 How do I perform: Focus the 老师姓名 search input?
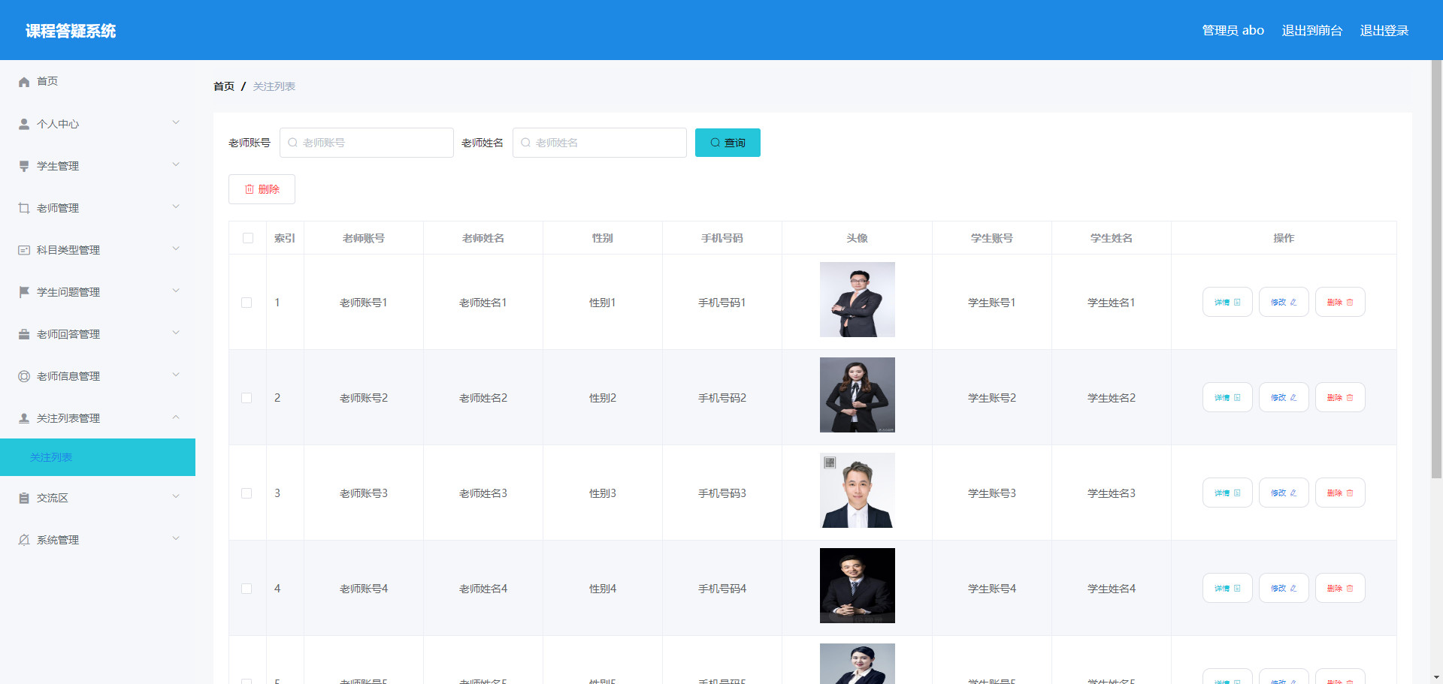tap(600, 143)
